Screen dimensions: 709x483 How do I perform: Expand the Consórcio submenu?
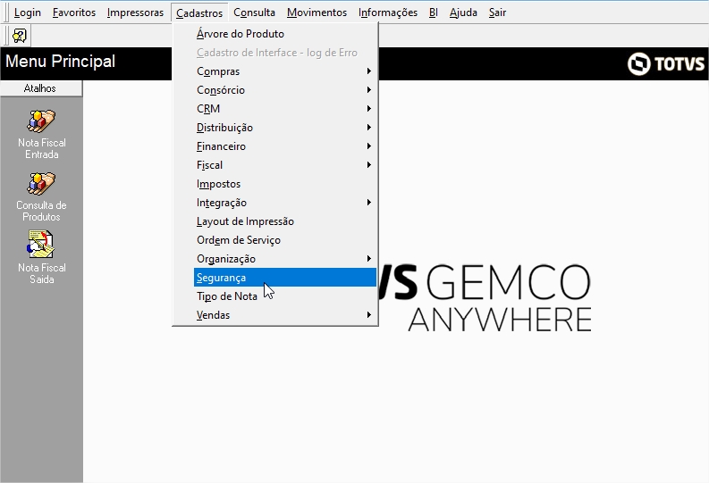285,90
